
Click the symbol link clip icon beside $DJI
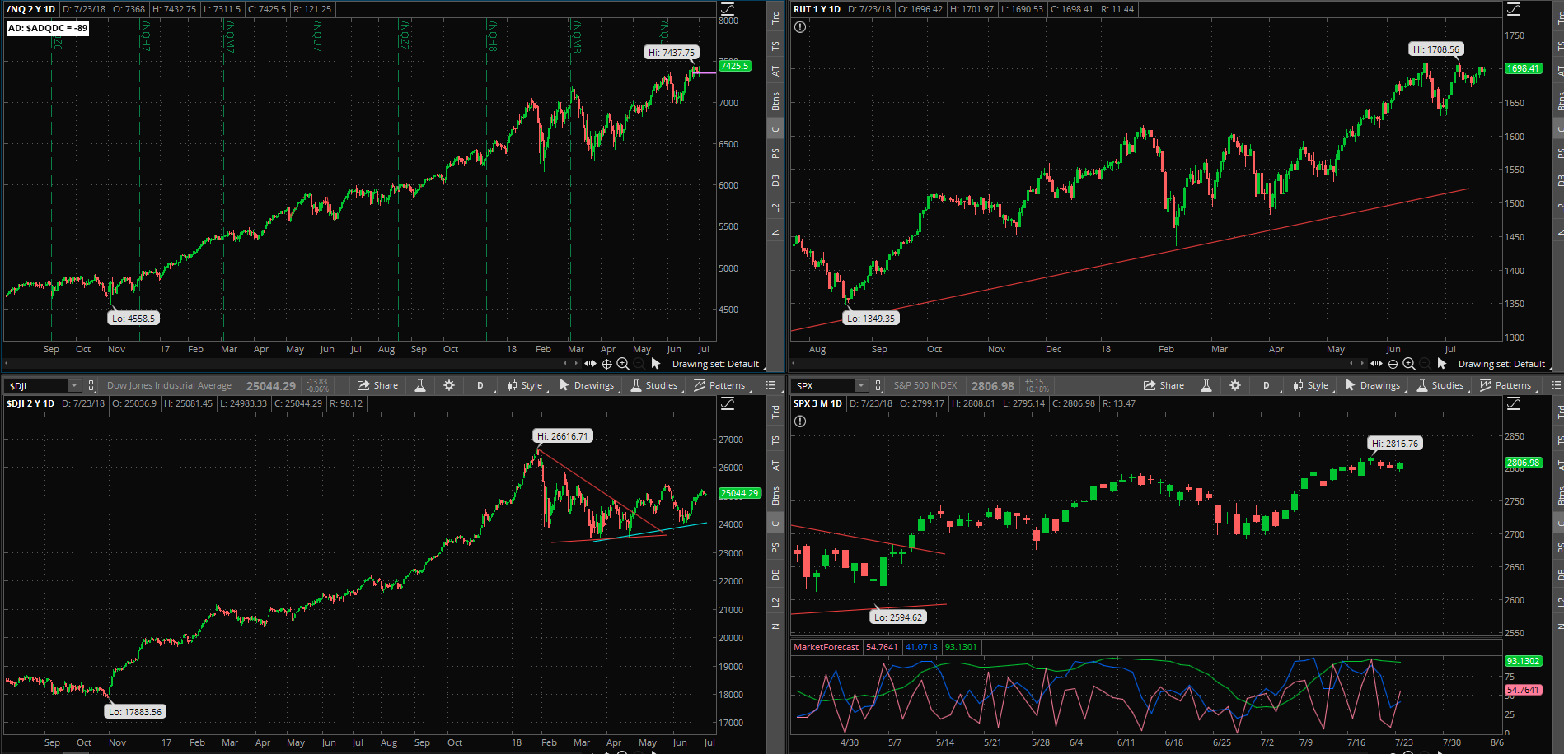91,385
